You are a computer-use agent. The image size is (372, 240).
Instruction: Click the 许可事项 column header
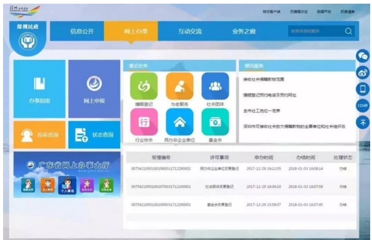pos(219,158)
